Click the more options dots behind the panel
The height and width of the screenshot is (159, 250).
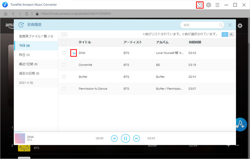237,145
